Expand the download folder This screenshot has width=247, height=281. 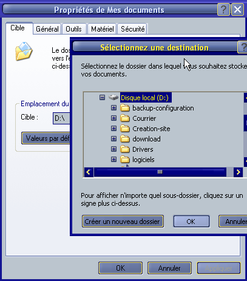tap(113, 139)
